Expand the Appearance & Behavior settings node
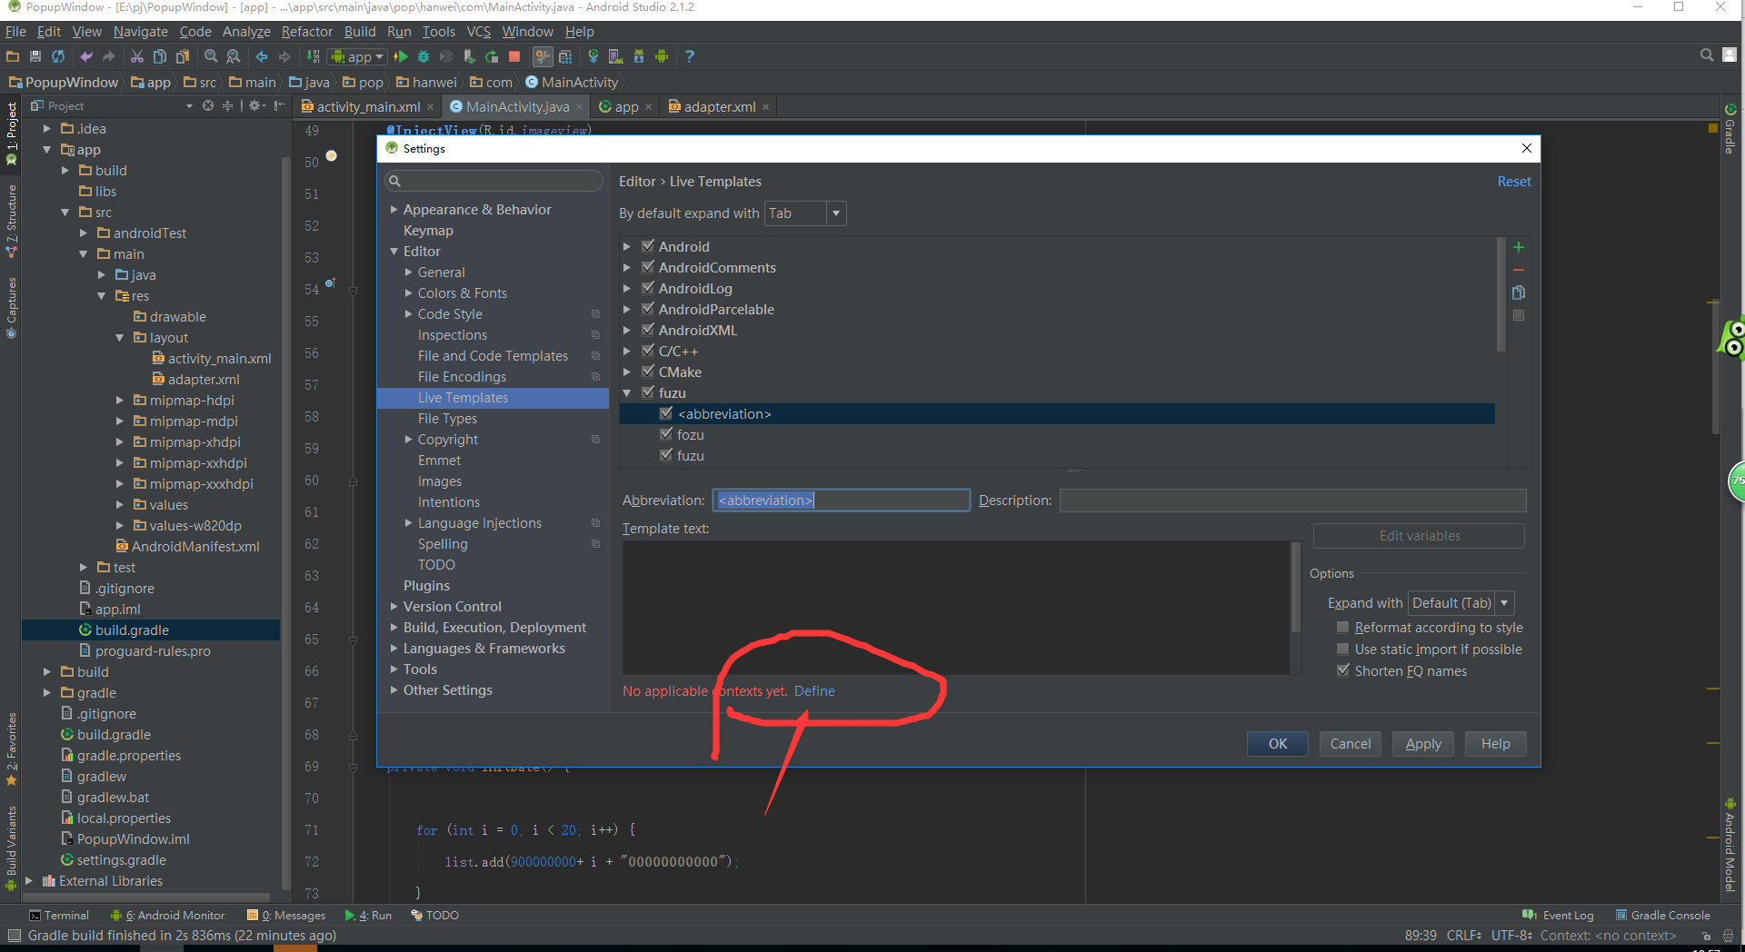Viewport: 1745px width, 952px height. tap(394, 210)
